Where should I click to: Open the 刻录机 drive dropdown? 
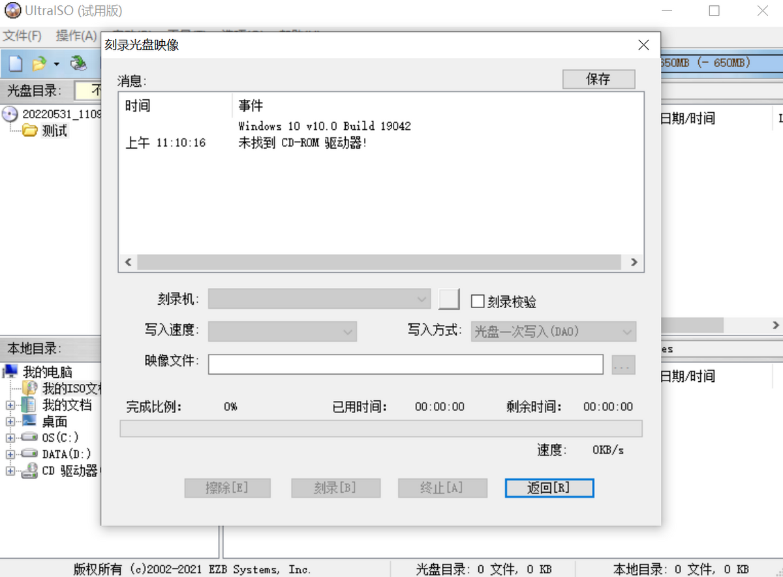[x=319, y=299]
